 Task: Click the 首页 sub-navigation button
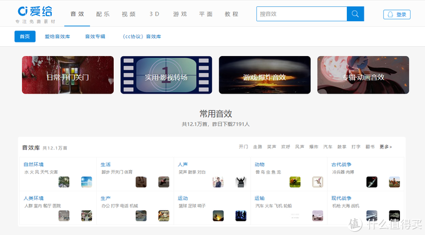25,37
